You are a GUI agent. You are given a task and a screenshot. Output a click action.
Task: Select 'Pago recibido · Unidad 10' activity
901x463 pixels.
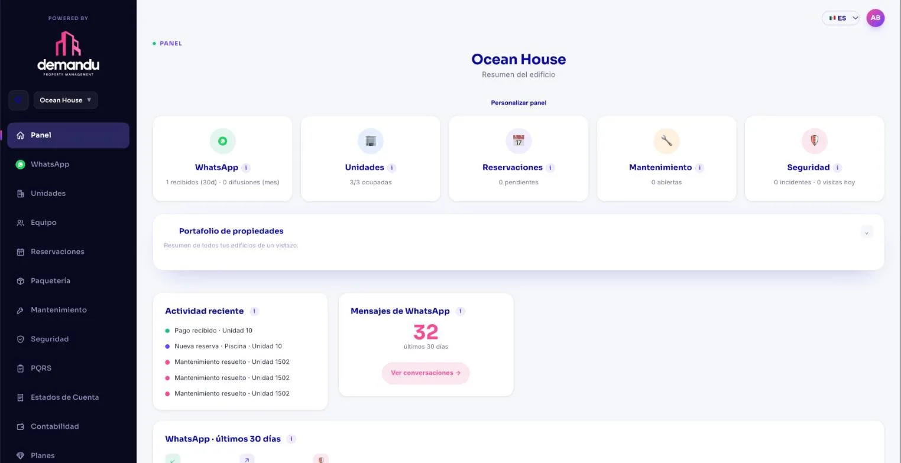[x=213, y=331]
